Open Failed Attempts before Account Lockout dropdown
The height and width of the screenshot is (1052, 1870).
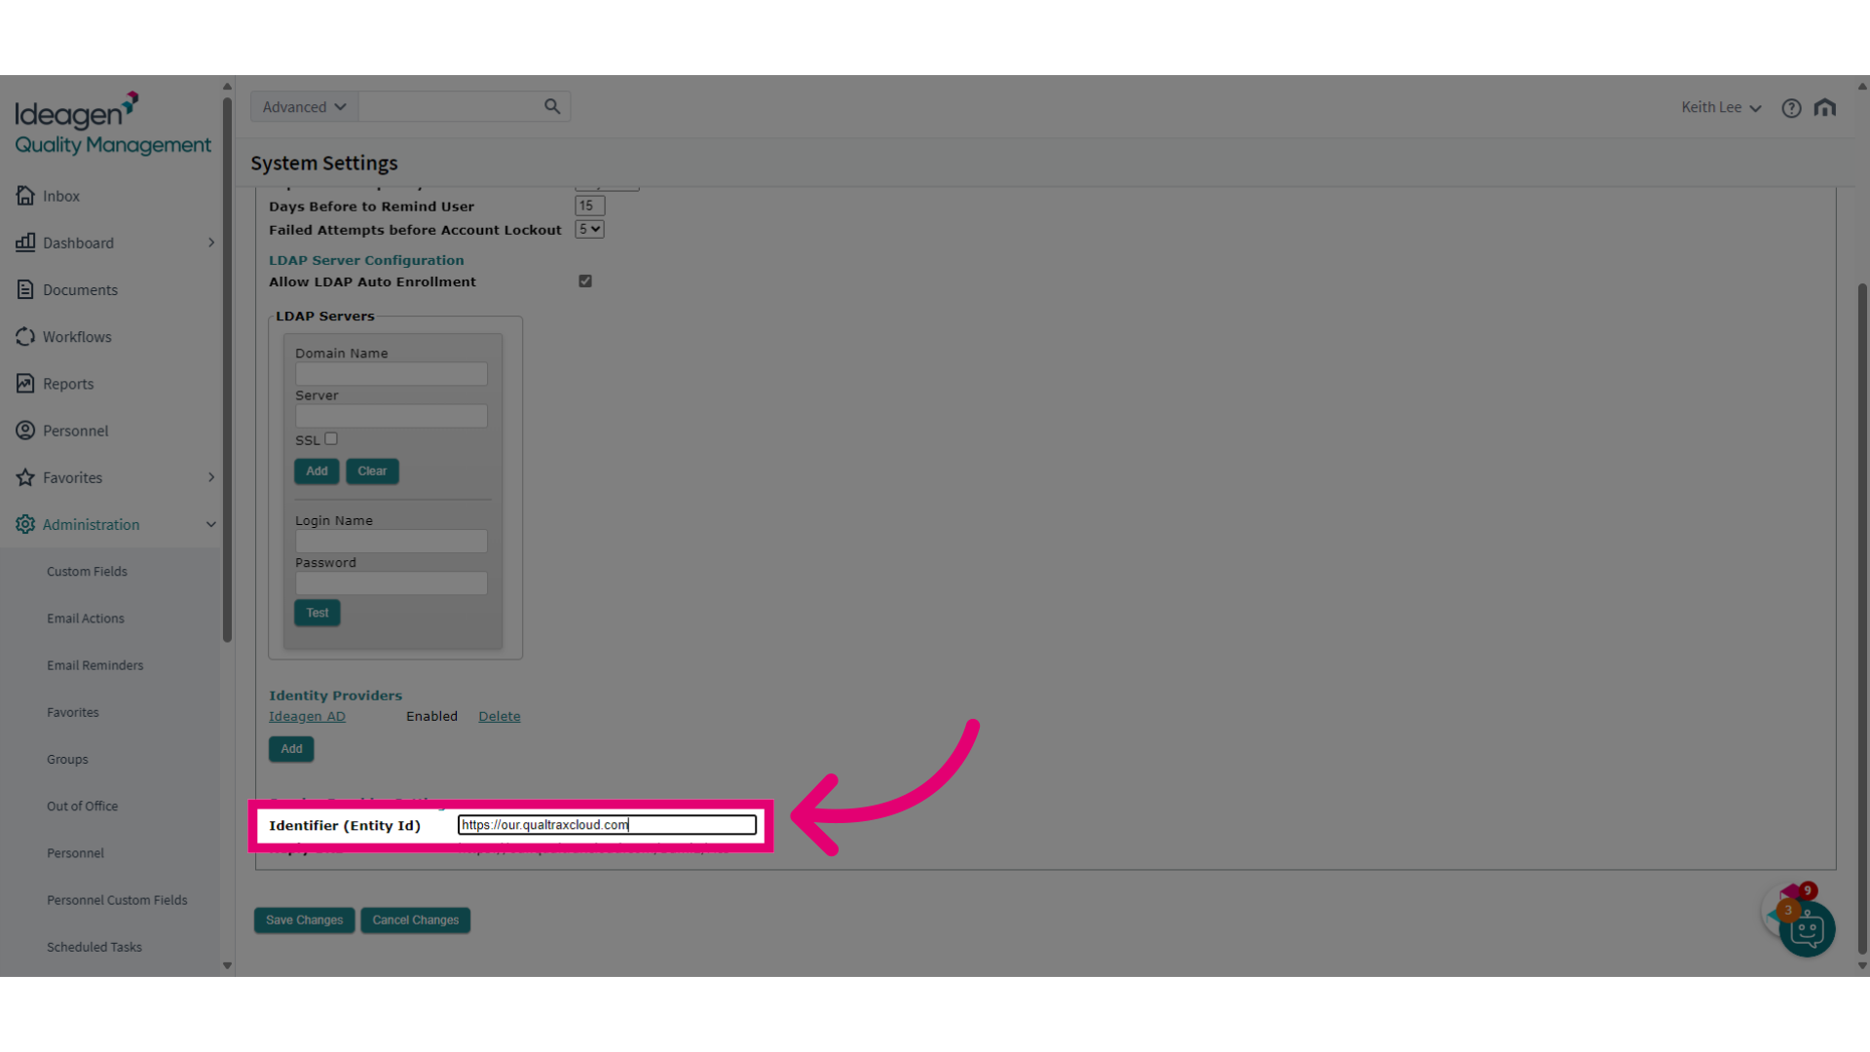[x=589, y=229]
